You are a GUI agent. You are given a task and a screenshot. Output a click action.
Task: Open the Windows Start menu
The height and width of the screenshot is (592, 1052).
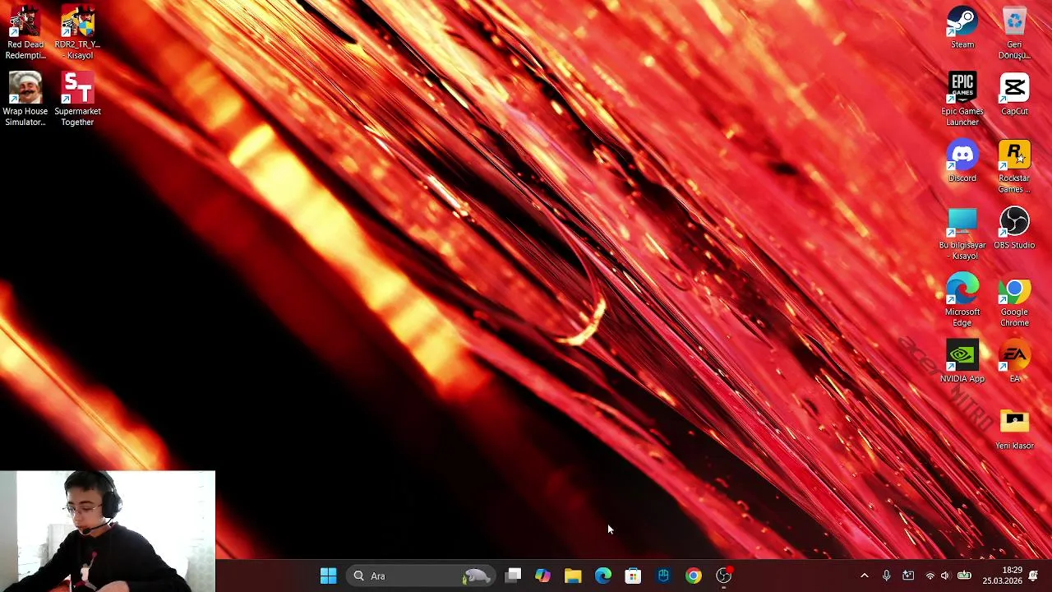[328, 576]
